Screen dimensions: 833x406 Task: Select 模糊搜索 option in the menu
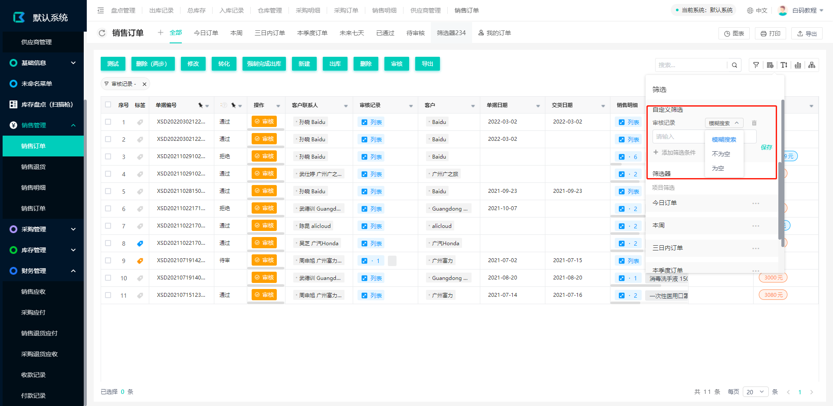724,140
